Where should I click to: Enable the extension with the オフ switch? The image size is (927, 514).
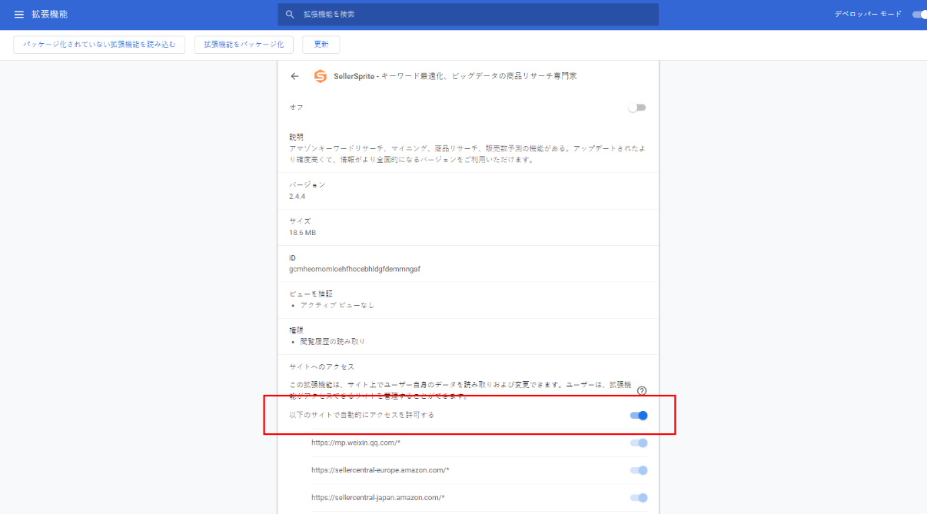[636, 108]
